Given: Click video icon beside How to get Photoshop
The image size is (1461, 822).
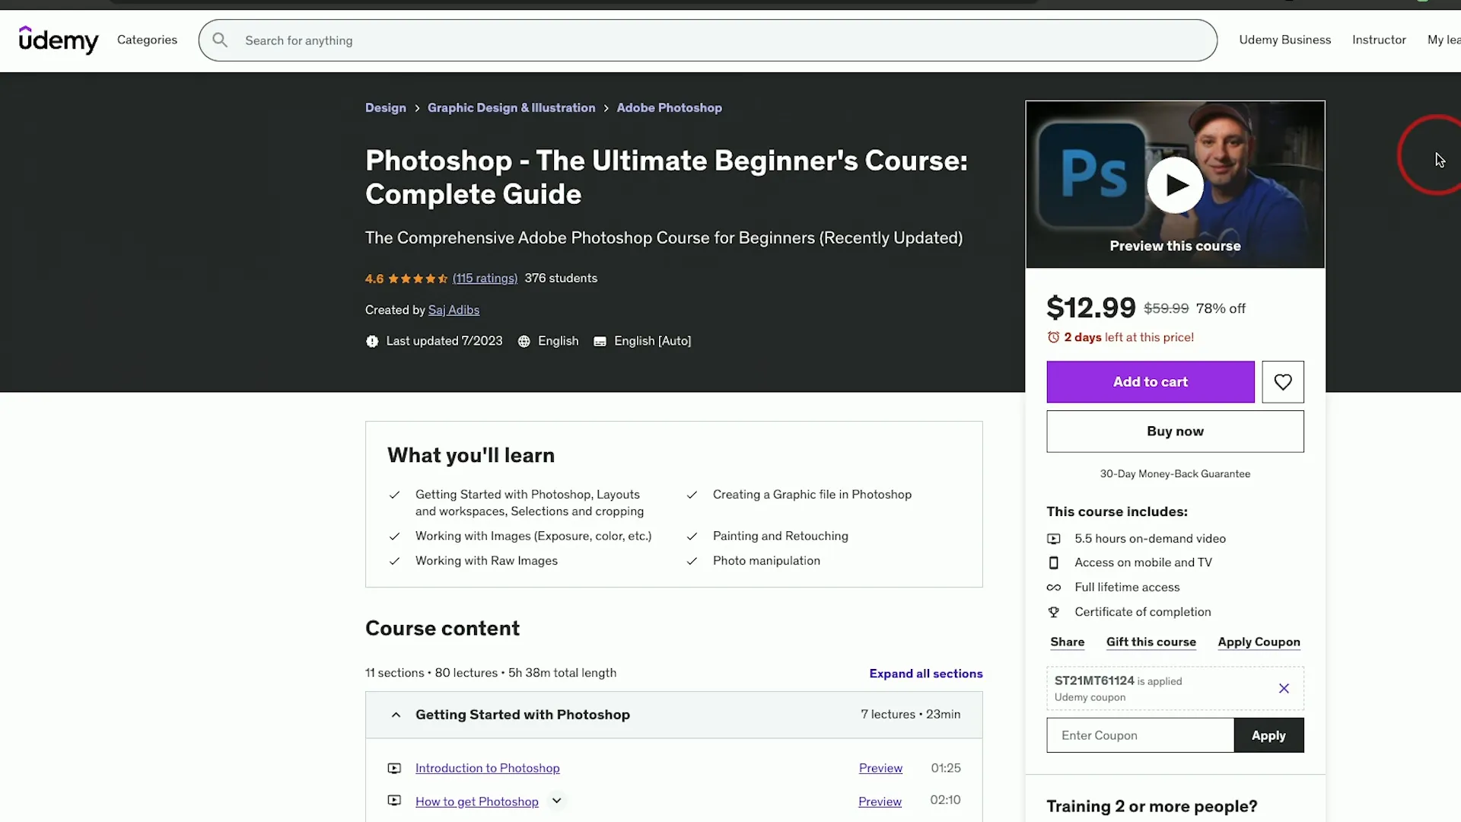Looking at the screenshot, I should pyautogui.click(x=394, y=801).
